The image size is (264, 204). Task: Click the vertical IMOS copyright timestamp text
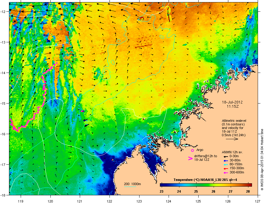[x=262, y=160]
